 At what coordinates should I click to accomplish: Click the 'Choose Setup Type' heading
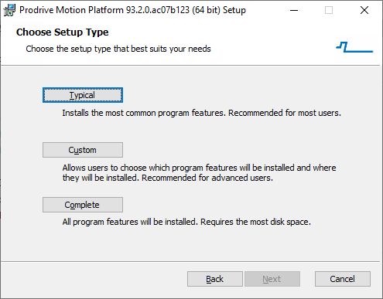point(62,32)
